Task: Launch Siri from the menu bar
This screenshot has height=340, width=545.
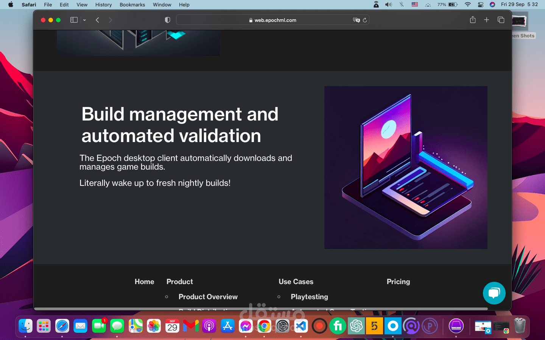Action: tap(492, 5)
